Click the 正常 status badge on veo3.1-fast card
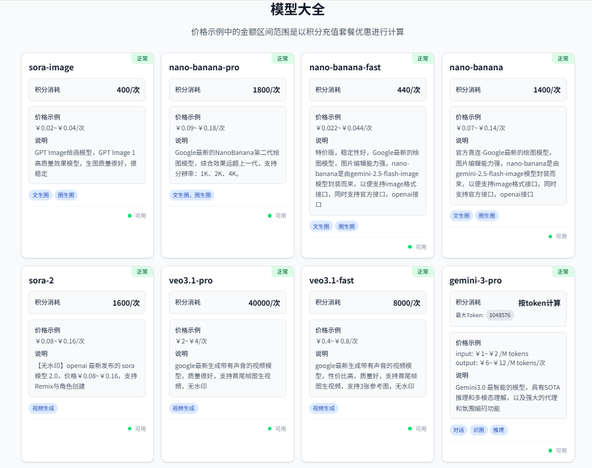Viewport: 592px width, 468px height. (x=423, y=271)
